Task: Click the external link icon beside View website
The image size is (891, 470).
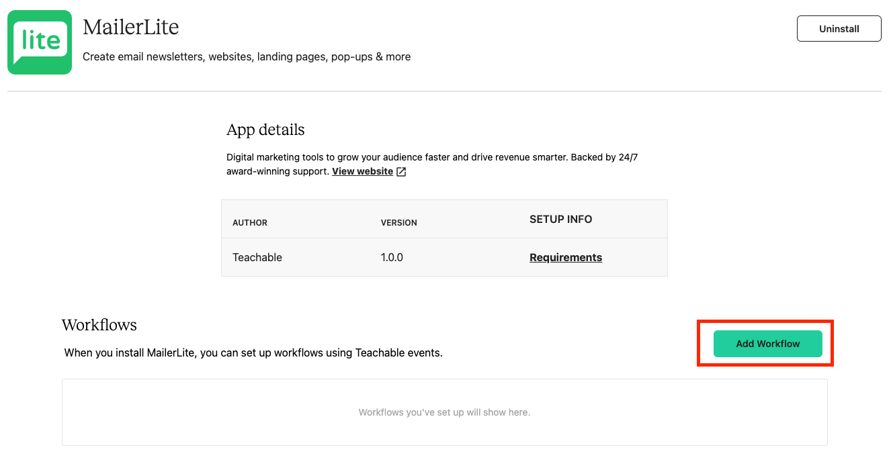Action: coord(401,172)
